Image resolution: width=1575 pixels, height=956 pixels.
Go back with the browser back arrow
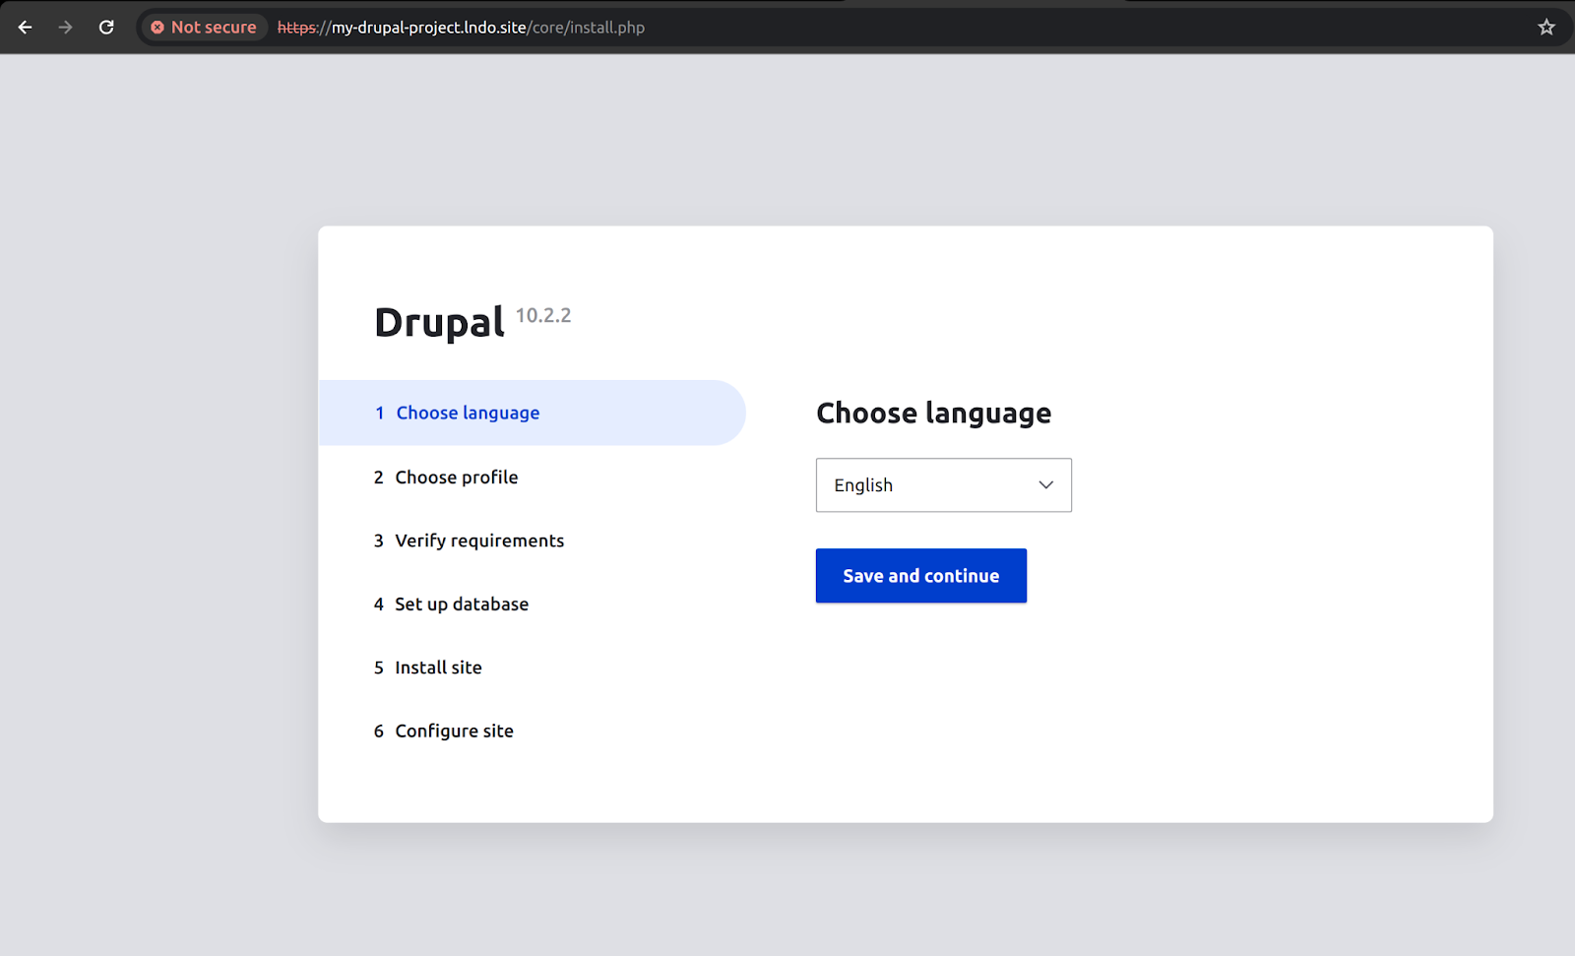(x=26, y=28)
